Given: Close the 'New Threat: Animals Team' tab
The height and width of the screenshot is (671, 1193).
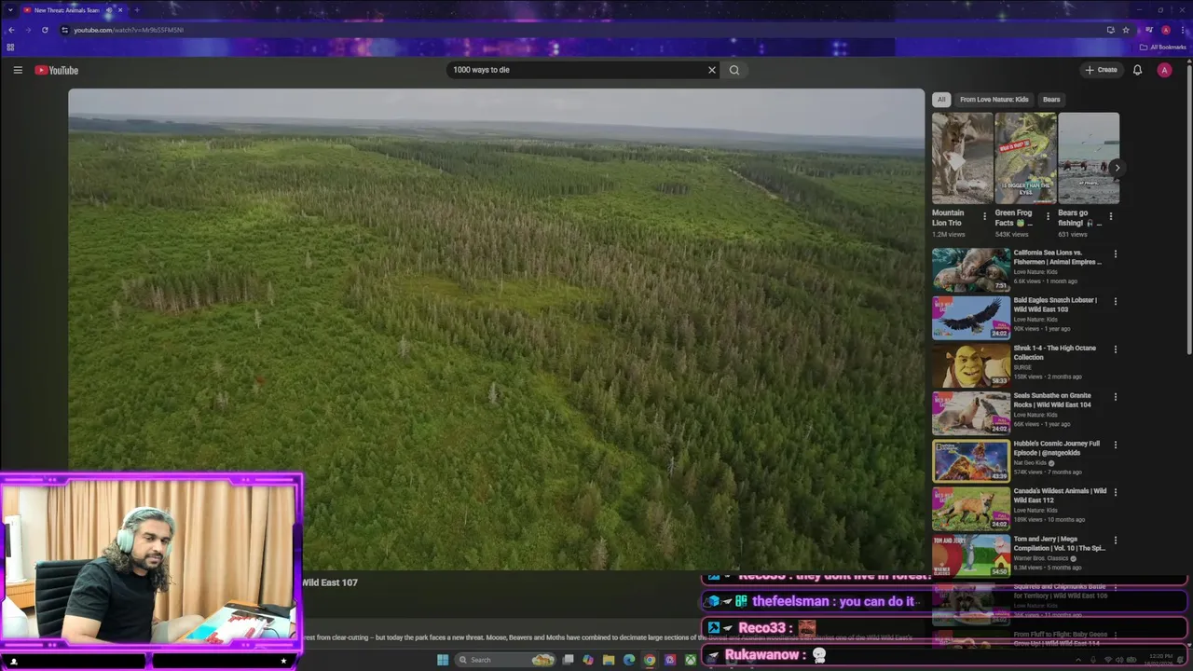Looking at the screenshot, I should pos(120,10).
